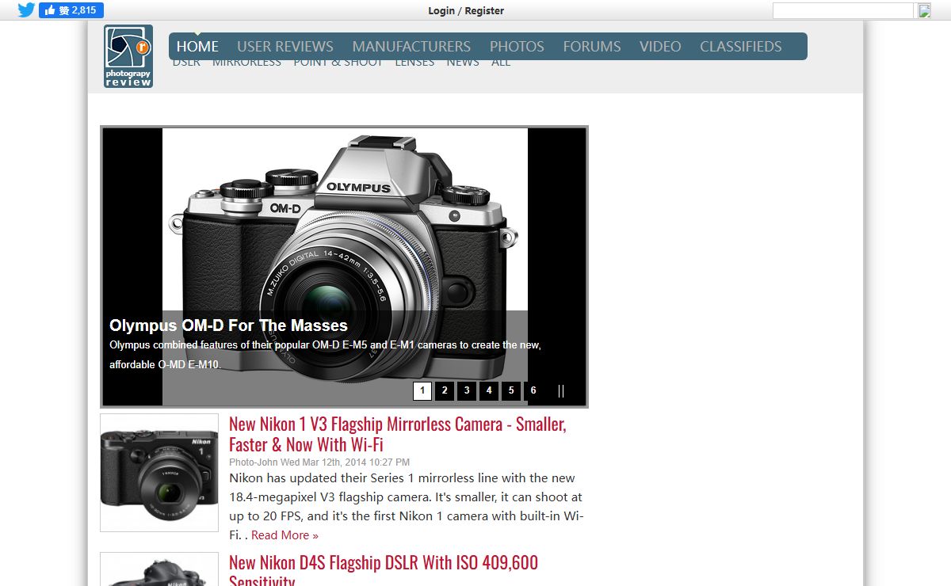Pause the slideshow with the pause icon
Screen dimensions: 951x586
pos(561,390)
